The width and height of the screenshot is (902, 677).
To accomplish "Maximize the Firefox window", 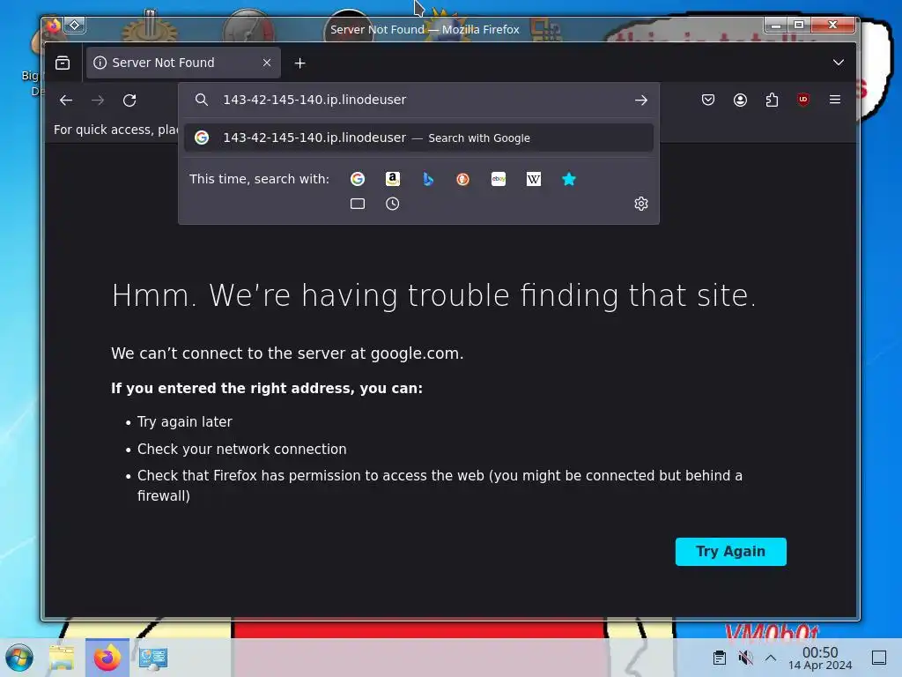I will coord(799,25).
